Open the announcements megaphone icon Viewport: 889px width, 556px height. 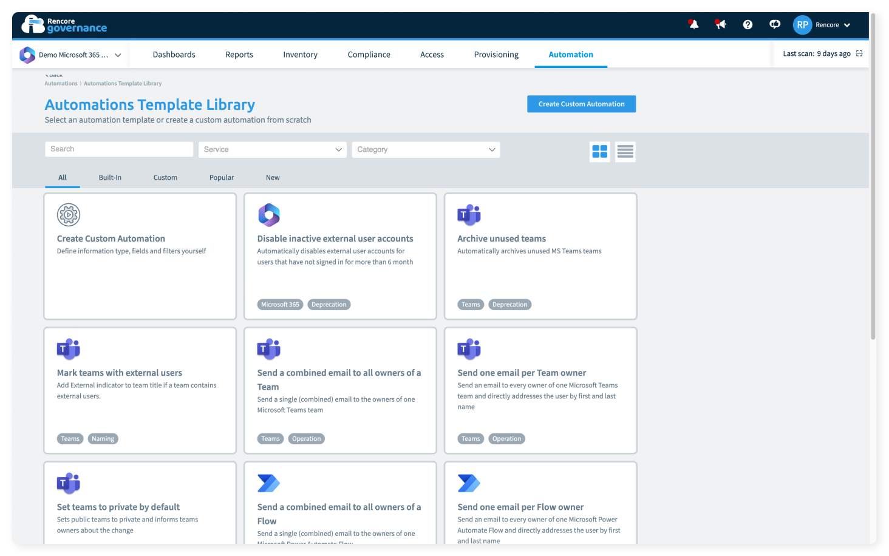pyautogui.click(x=721, y=24)
